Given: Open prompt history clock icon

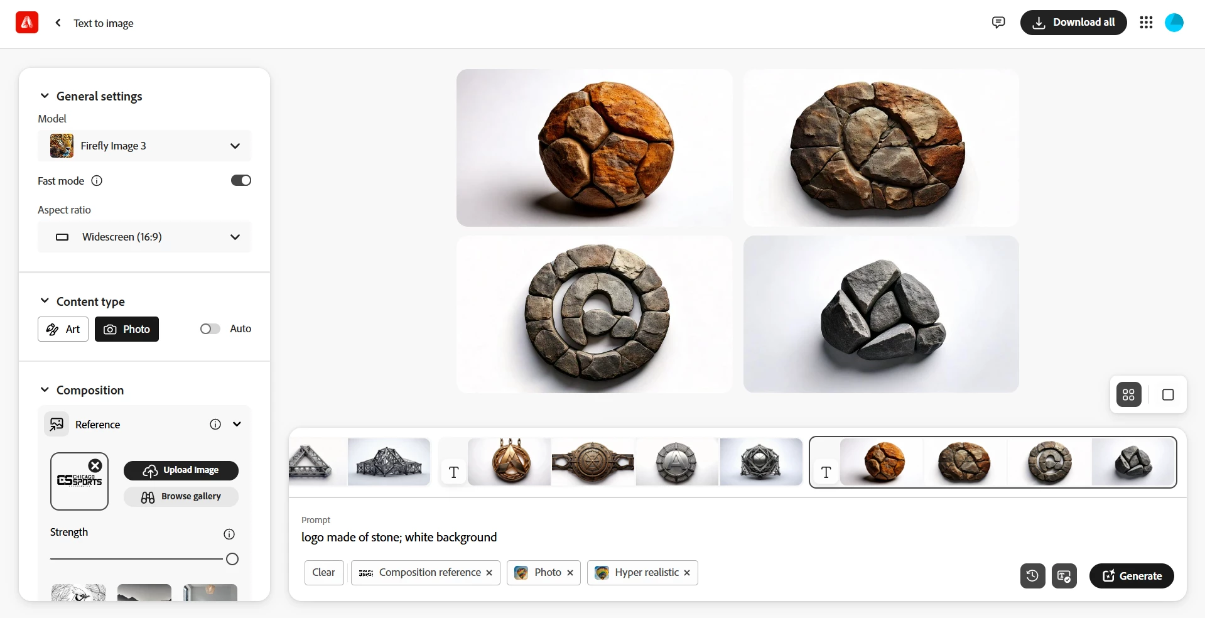Looking at the screenshot, I should click(x=1032, y=576).
